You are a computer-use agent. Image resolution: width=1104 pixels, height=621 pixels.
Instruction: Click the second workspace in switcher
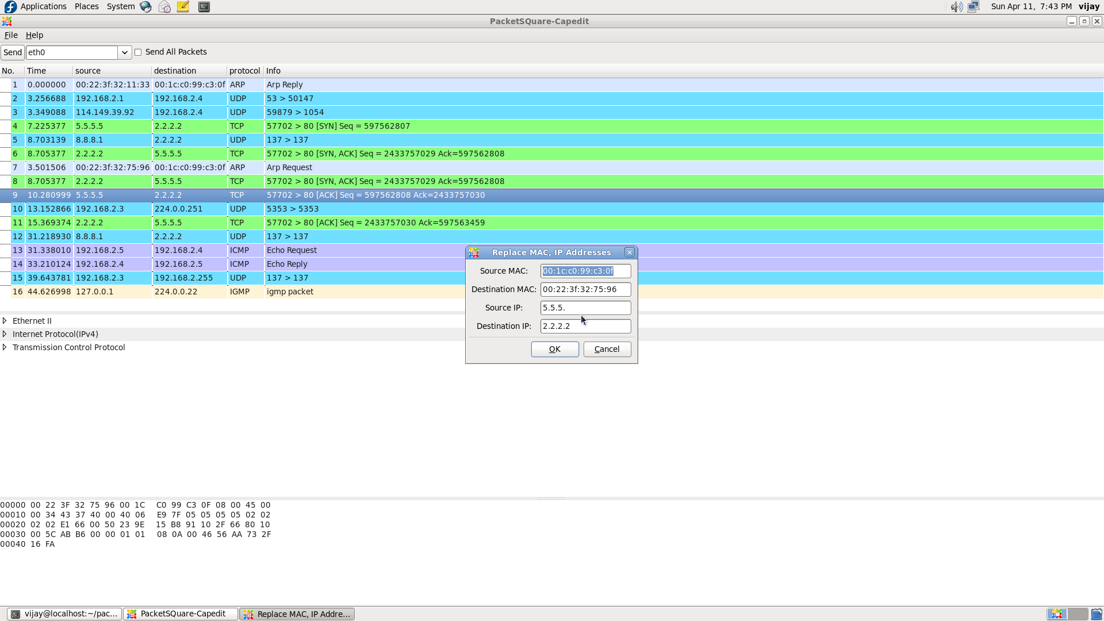[x=1078, y=614]
